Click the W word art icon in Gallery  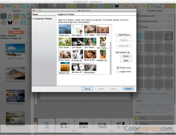coord(17,23)
